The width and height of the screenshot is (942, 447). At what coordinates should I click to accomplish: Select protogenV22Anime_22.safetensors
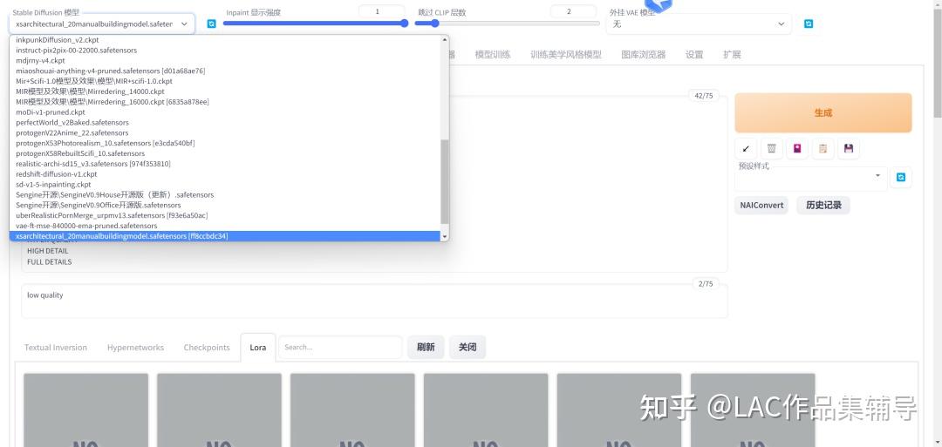(225, 132)
